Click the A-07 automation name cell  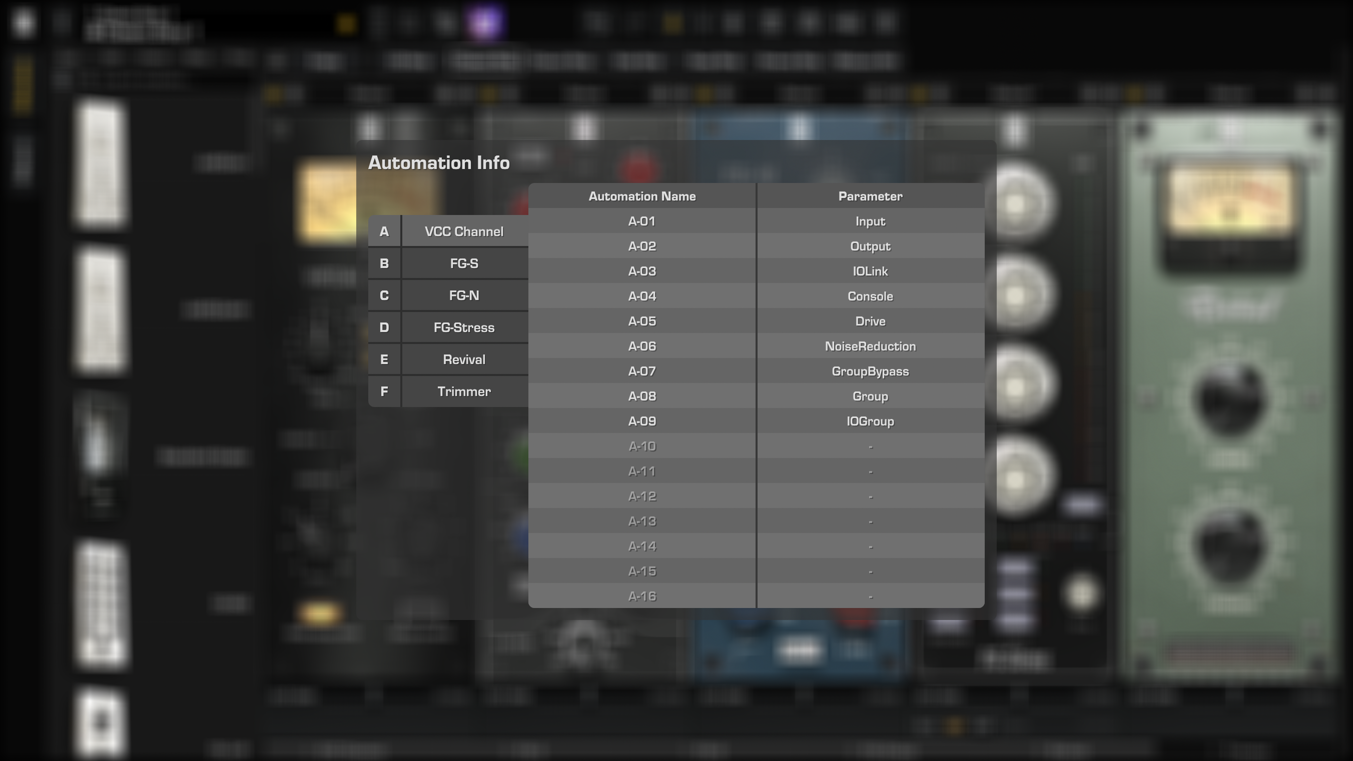click(642, 371)
